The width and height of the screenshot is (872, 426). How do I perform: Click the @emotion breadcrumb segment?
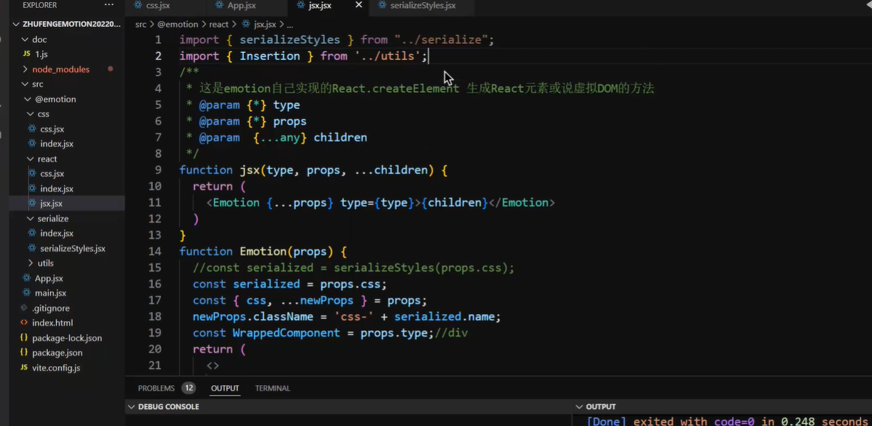[177, 24]
